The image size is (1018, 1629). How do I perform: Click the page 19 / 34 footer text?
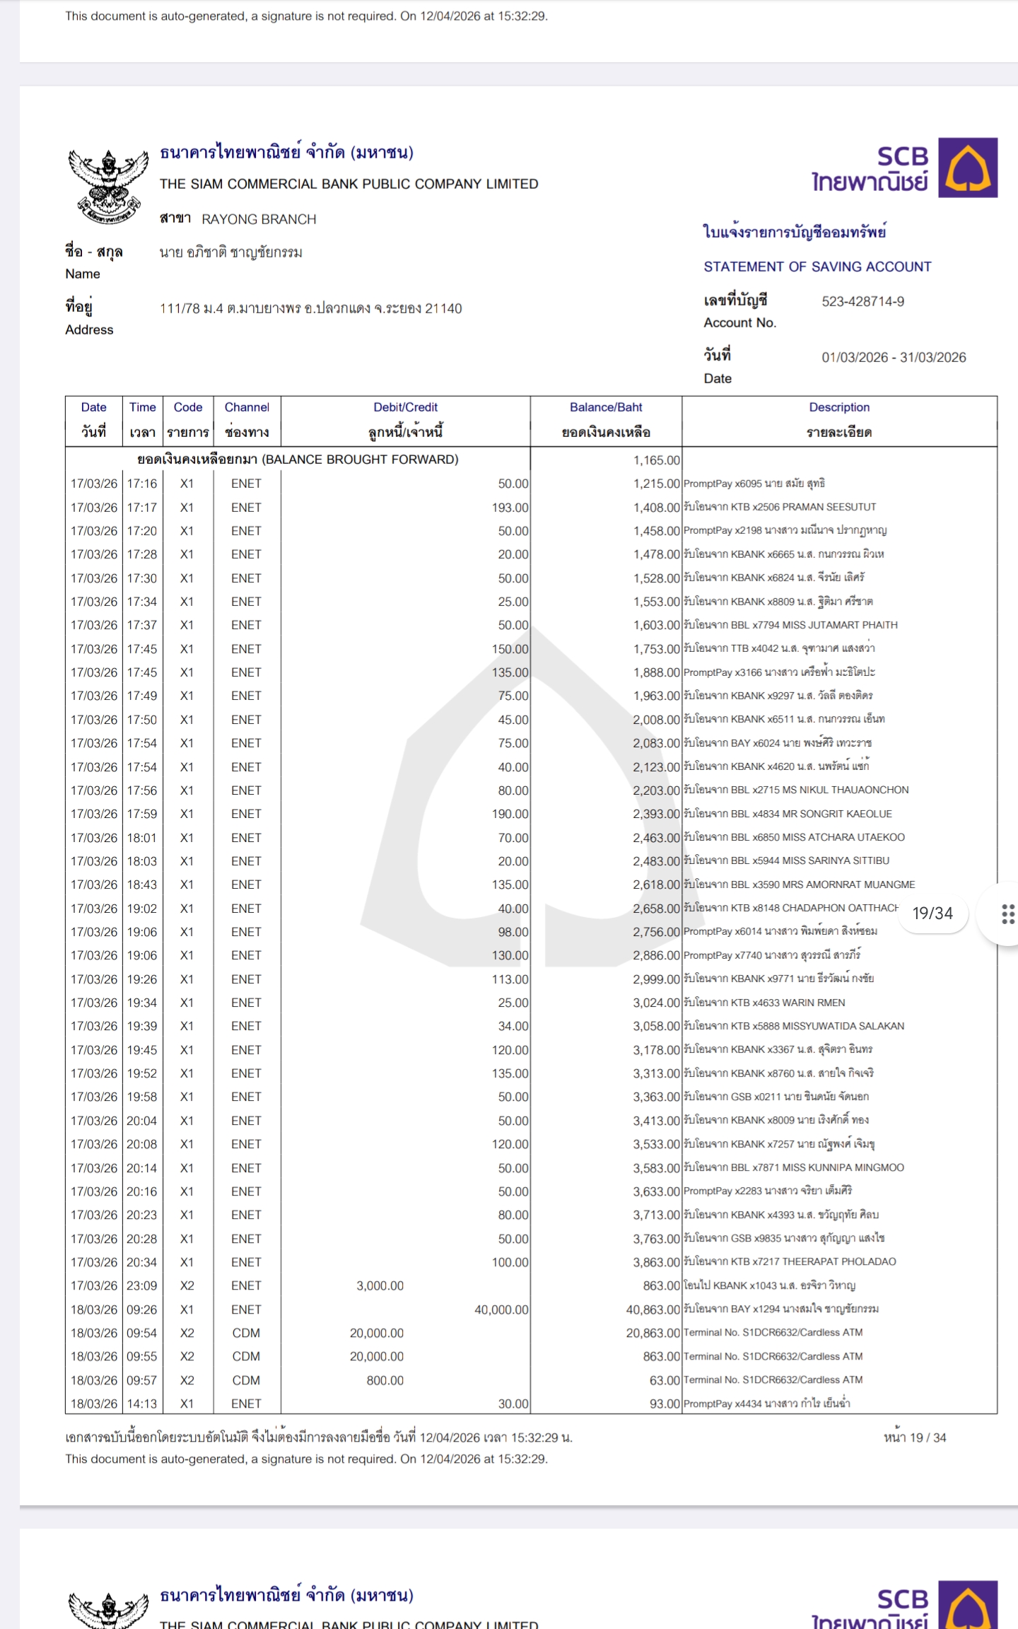914,1437
